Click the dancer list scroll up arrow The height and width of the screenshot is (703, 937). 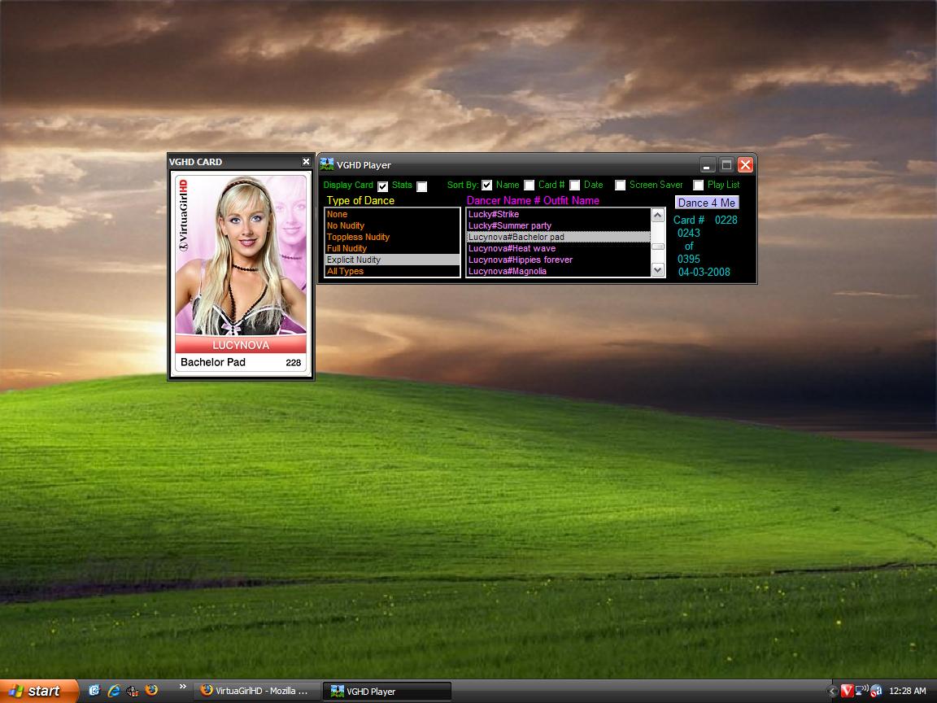[658, 215]
